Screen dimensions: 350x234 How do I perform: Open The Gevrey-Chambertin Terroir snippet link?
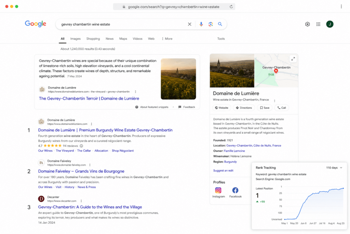pos(89,98)
